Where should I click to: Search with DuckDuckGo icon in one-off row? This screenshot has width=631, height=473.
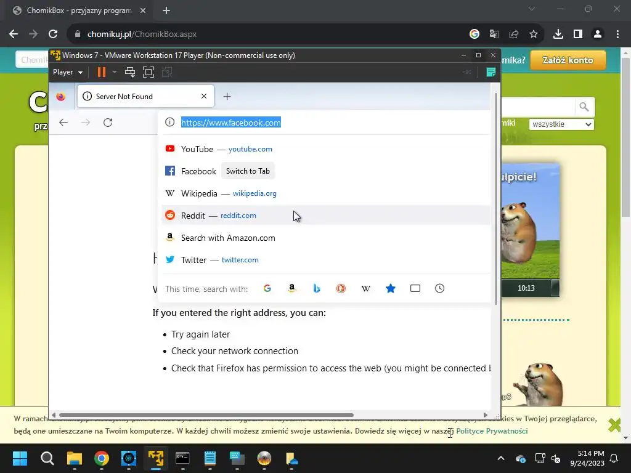tap(341, 288)
